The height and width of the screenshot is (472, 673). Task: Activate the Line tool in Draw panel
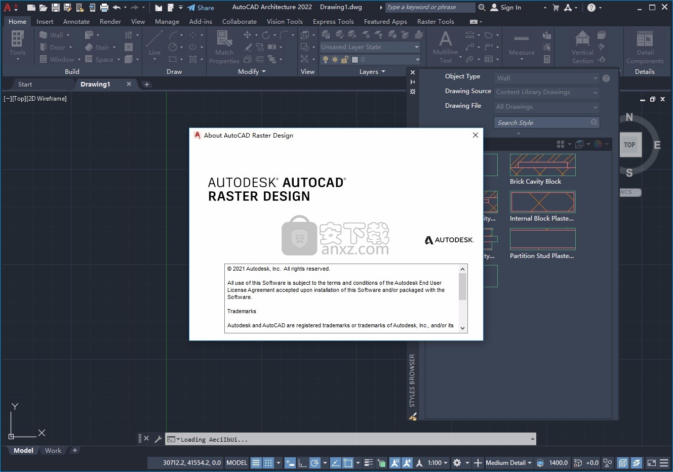(x=154, y=43)
